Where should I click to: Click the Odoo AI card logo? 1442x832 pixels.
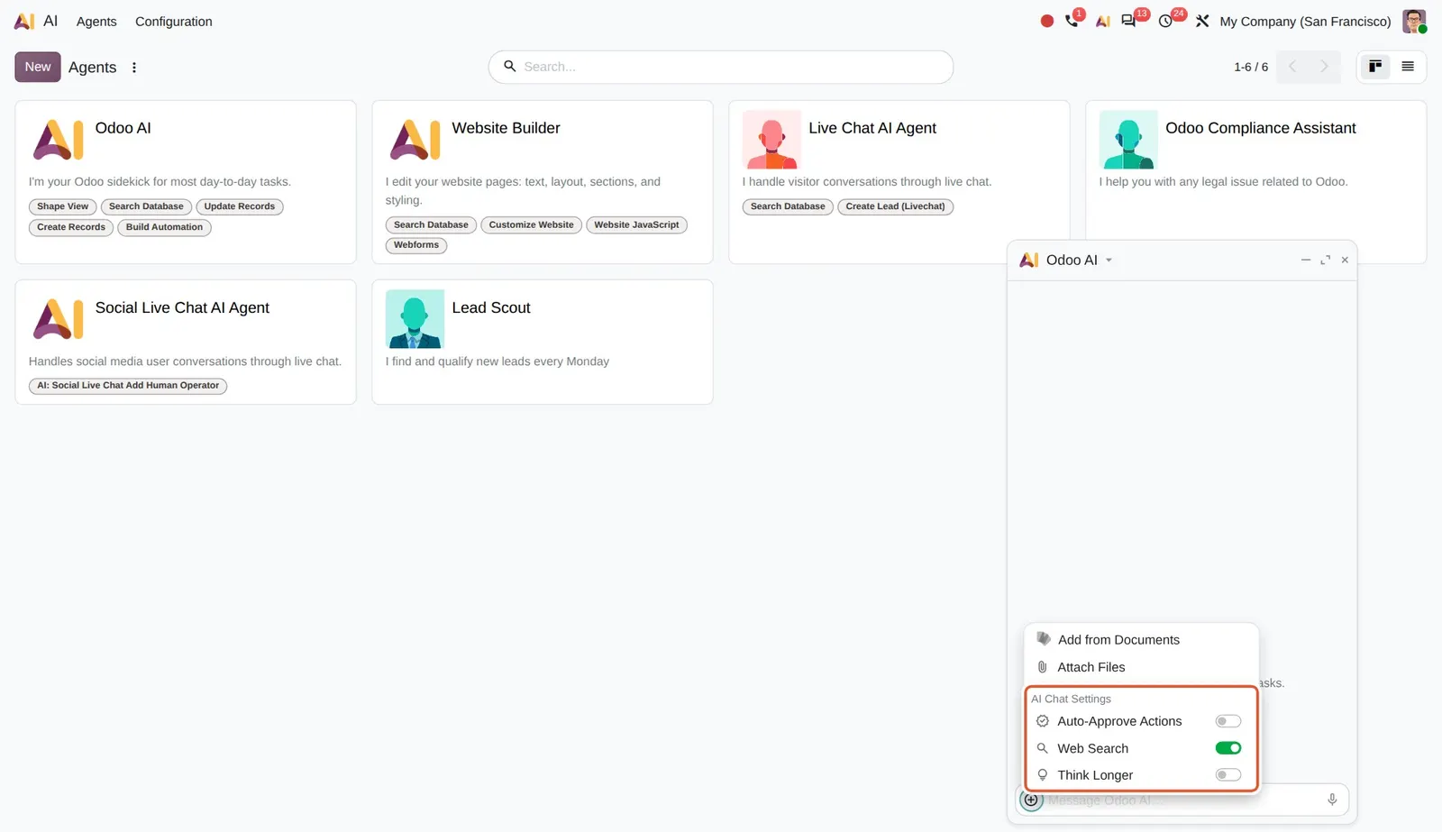tap(58, 140)
